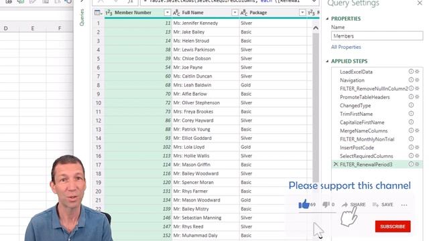Open gear for FILTER_RemoveNullInColumn2 step
Viewport: 429px width, 241px height.
coord(417,88)
